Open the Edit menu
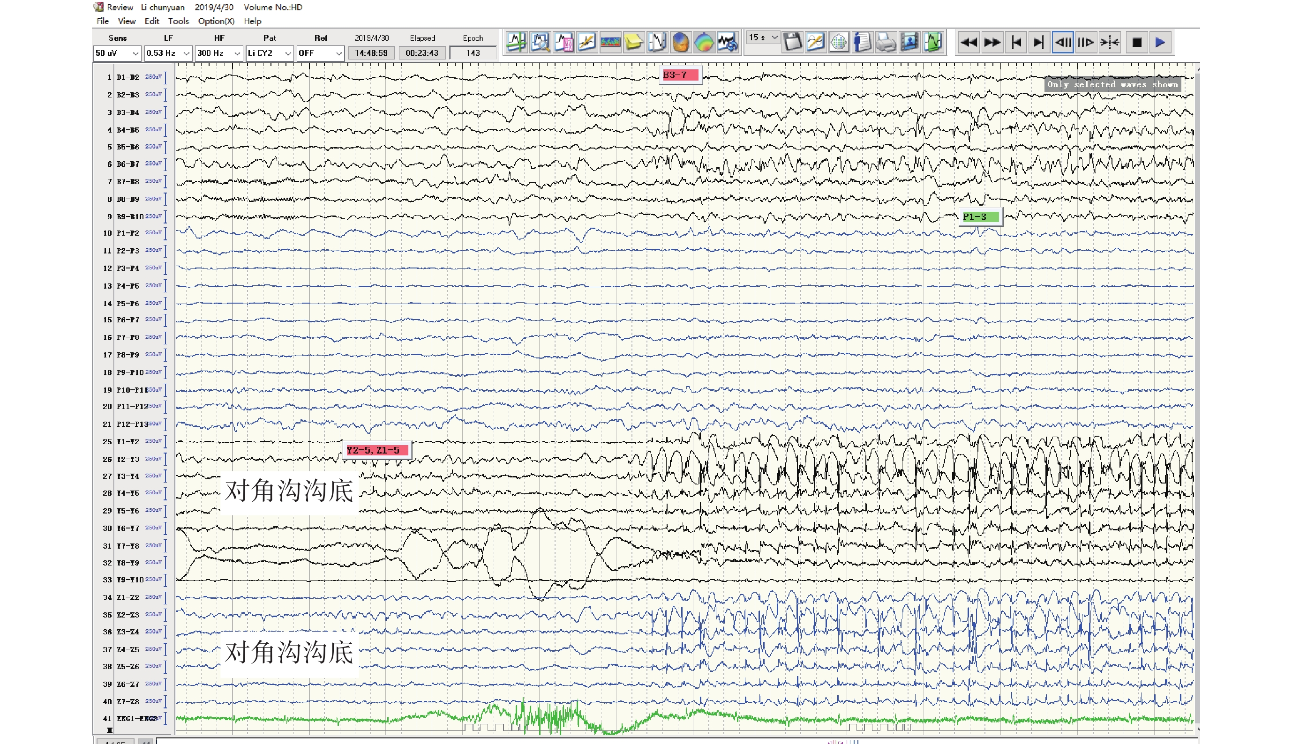1292x744 pixels. pyautogui.click(x=152, y=21)
